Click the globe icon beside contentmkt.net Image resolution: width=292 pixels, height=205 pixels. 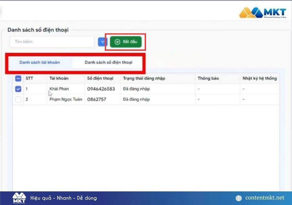tap(239, 198)
